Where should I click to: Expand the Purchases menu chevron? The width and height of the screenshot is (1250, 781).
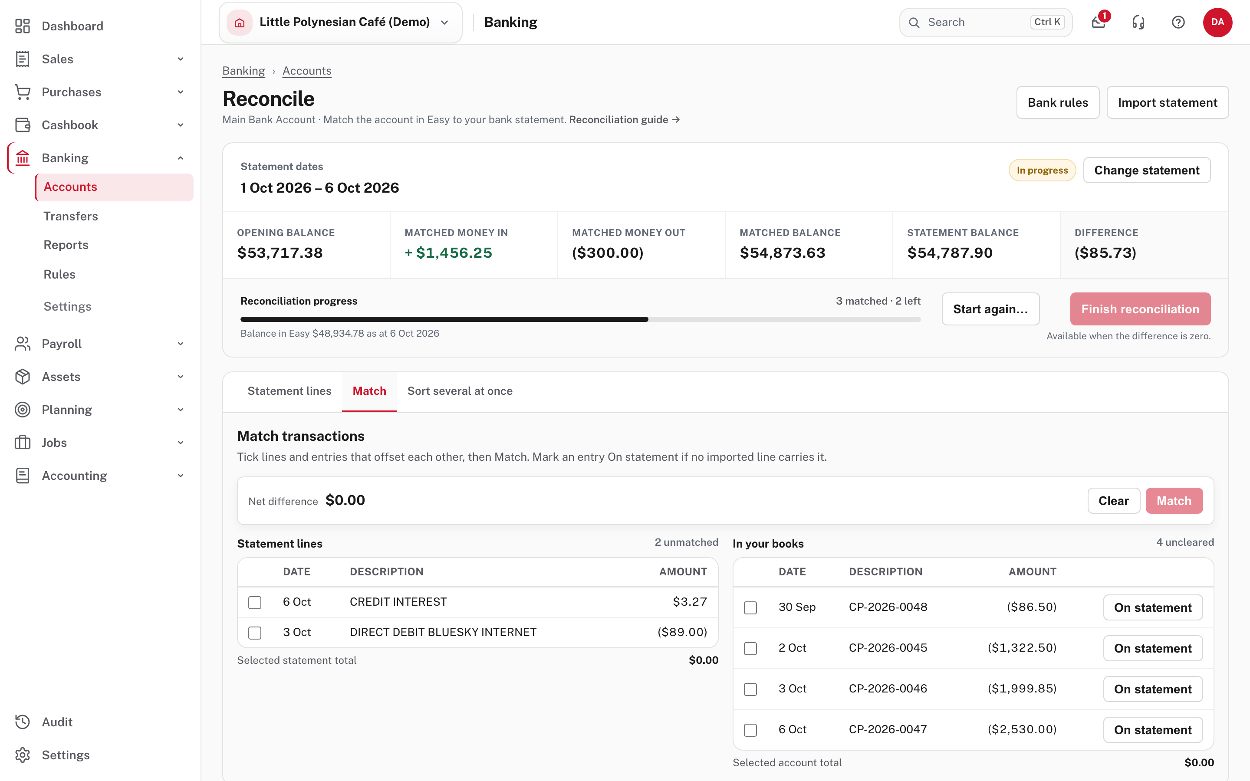(180, 92)
